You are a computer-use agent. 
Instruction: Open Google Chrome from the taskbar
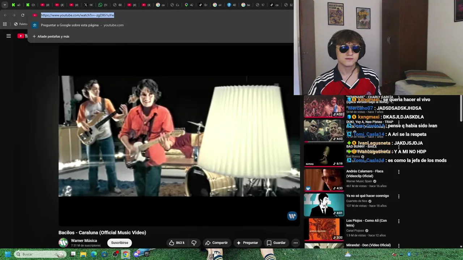[126, 254]
